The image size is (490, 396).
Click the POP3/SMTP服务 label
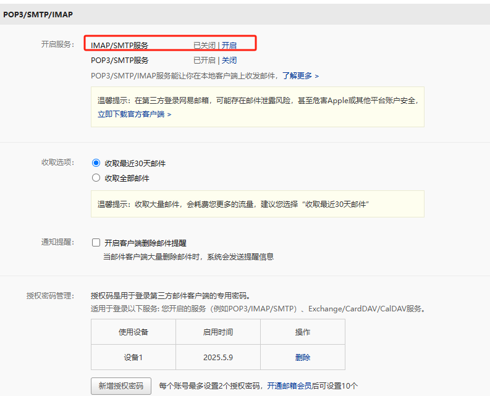(x=119, y=61)
